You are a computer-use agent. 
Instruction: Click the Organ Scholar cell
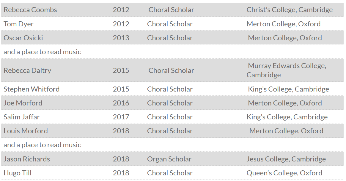click(169, 159)
